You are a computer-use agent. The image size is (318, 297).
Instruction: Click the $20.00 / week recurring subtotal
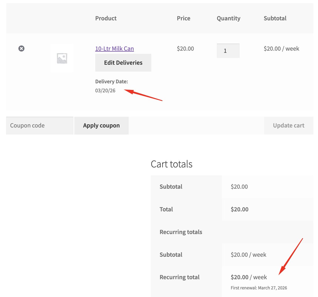click(x=248, y=255)
